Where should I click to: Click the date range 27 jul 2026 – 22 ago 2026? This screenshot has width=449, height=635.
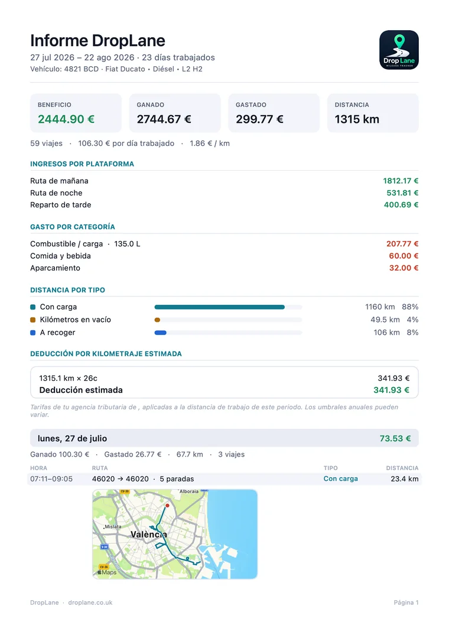click(82, 57)
